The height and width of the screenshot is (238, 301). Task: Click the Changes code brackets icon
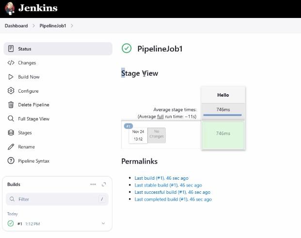(11, 63)
